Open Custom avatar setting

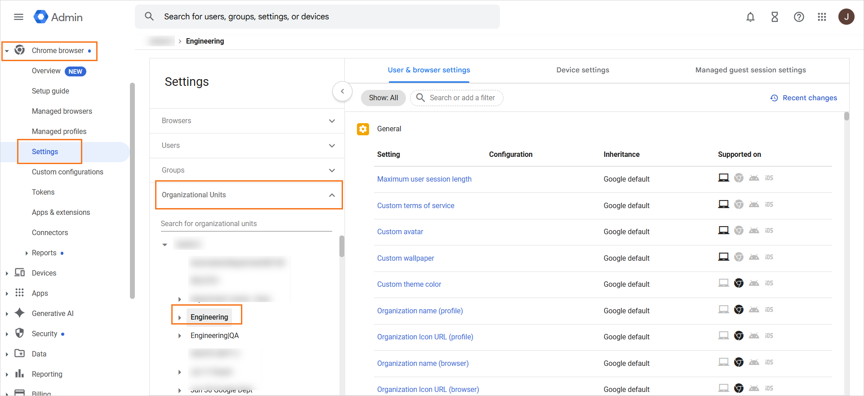click(x=400, y=231)
